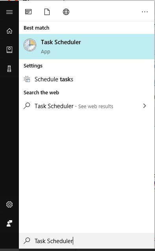Open the Notebook icon in sidebar
Image resolution: width=155 pixels, height=251 pixels.
coord(9,50)
